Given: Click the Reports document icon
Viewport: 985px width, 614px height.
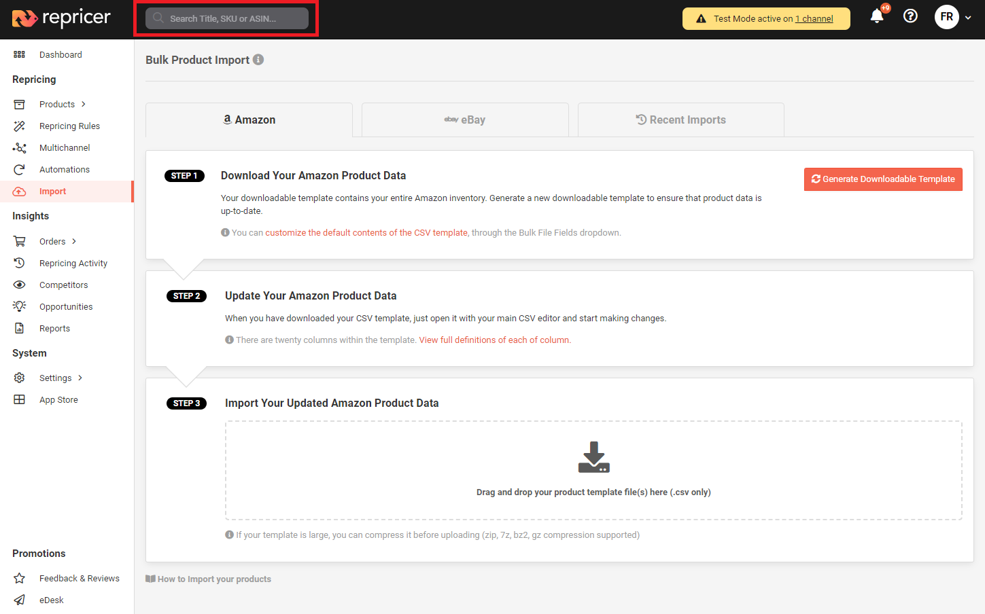Looking at the screenshot, I should [19, 328].
